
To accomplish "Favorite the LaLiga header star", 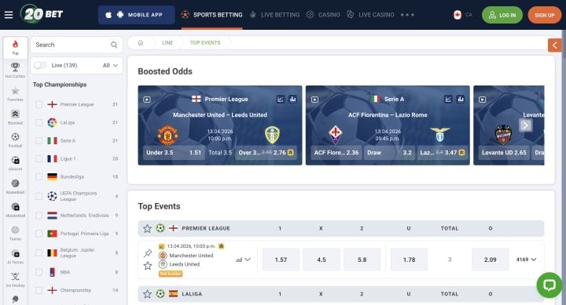I will click(147, 294).
